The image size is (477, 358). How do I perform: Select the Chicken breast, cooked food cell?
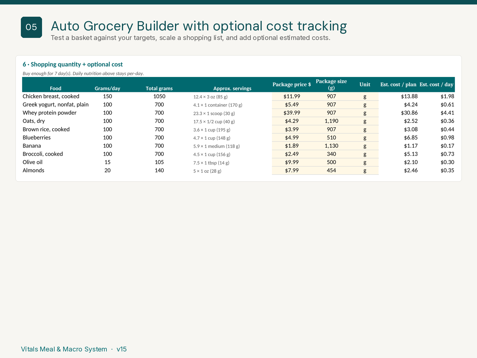[x=51, y=96]
